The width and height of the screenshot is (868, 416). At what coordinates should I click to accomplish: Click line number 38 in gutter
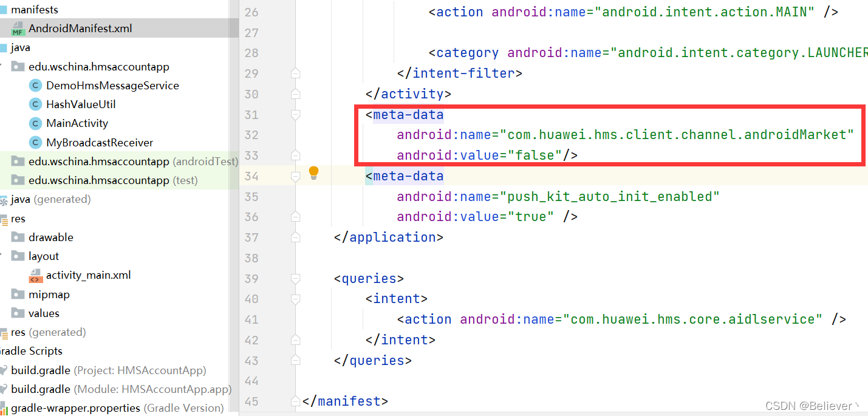click(251, 258)
